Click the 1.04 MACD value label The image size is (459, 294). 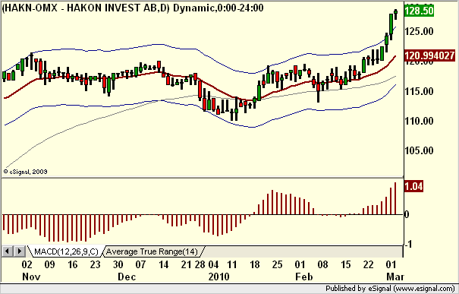click(x=413, y=186)
